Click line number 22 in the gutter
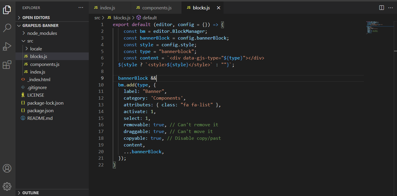The width and height of the screenshot is (397, 196). pos(101,165)
